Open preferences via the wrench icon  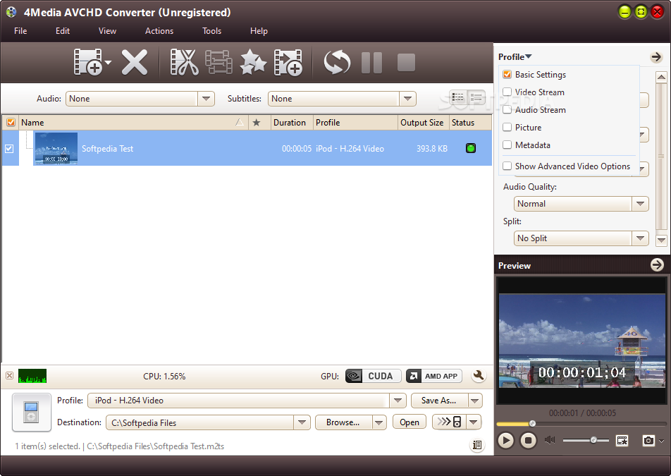479,376
